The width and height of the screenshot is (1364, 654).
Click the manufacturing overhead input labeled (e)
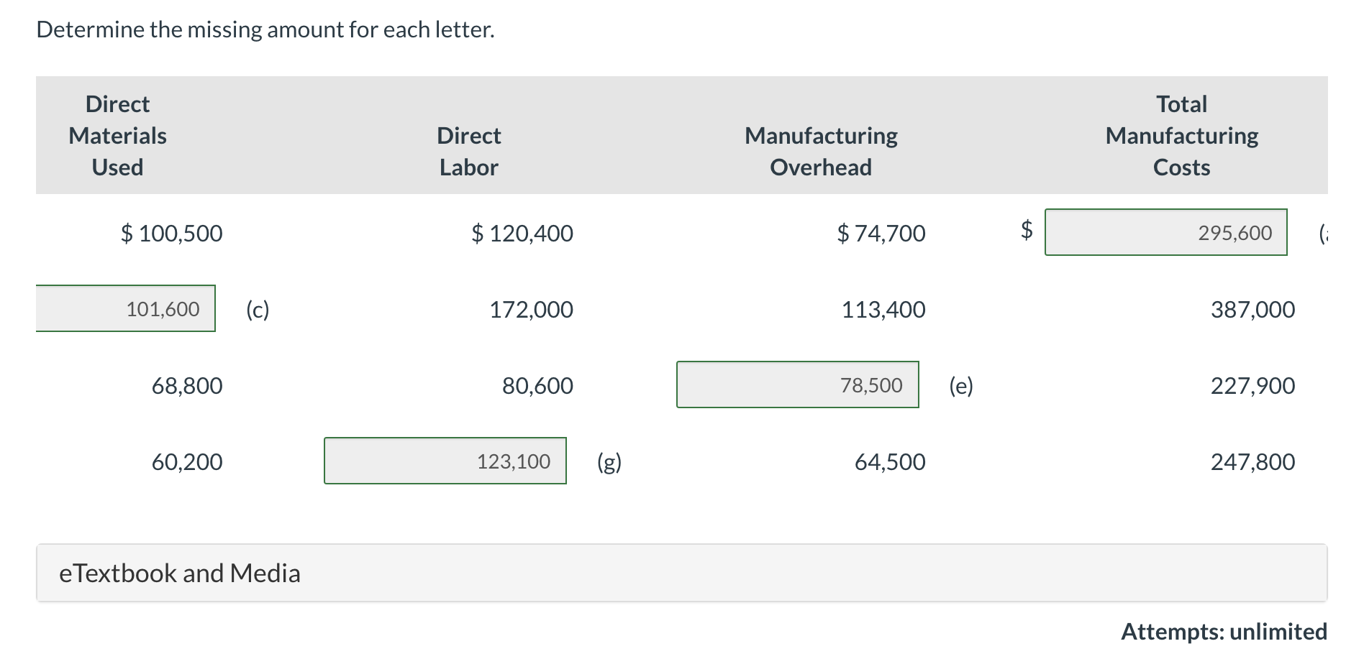click(797, 384)
